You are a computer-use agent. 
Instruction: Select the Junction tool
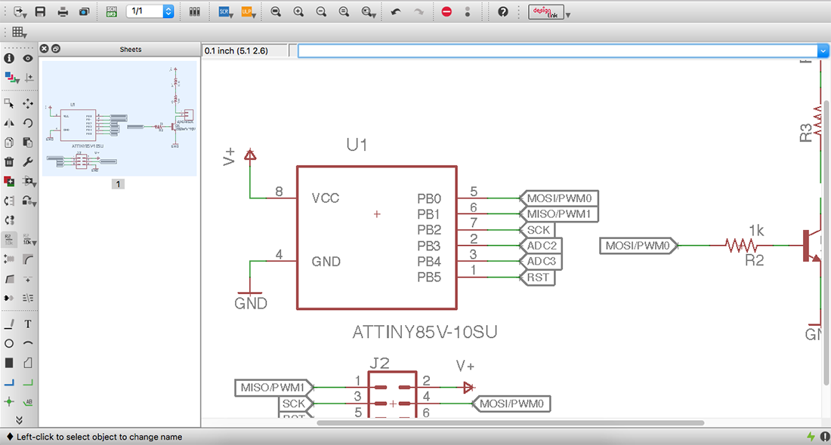click(9, 402)
